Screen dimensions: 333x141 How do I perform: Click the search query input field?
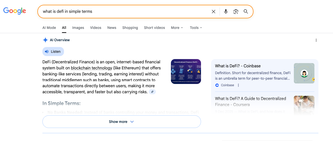point(125,12)
